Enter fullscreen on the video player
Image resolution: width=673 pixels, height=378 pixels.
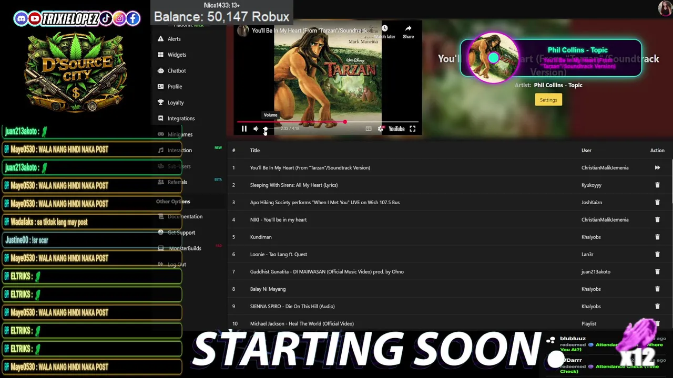(x=413, y=129)
